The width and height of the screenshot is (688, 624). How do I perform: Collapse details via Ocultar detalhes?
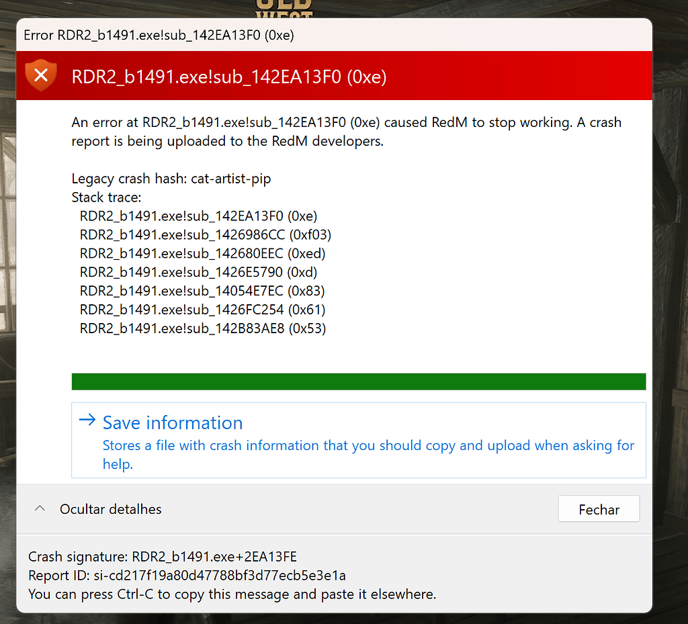tap(110, 508)
